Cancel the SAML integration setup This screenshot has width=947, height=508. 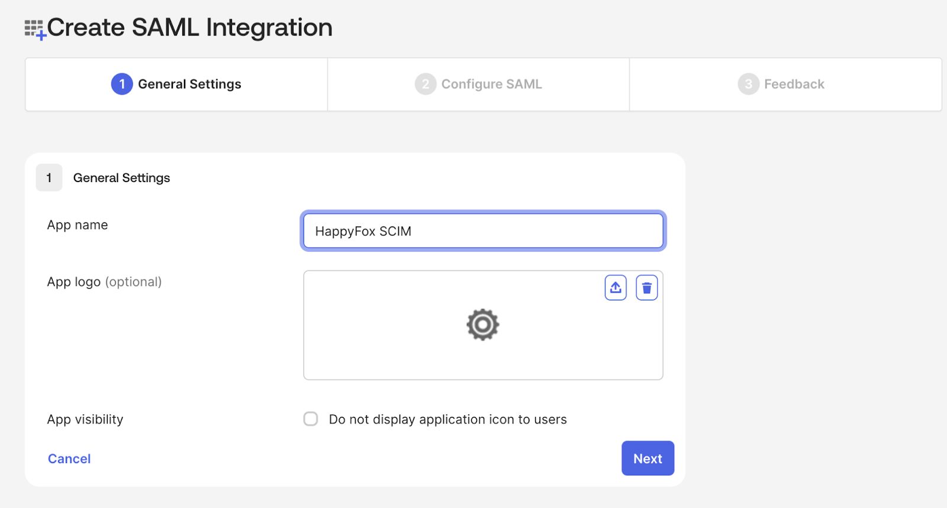69,459
